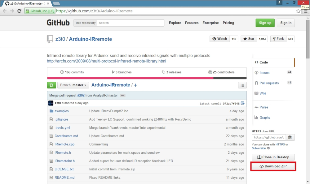Click the GitHub logo
This screenshot has width=310, height=184.
tap(58, 23)
